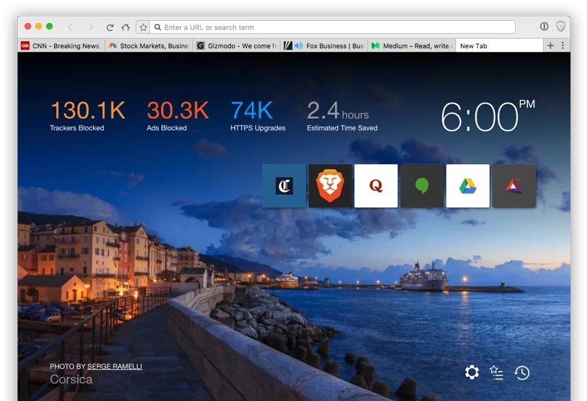Open the Quora top site tile
This screenshot has height=401, width=587.
pos(376,186)
